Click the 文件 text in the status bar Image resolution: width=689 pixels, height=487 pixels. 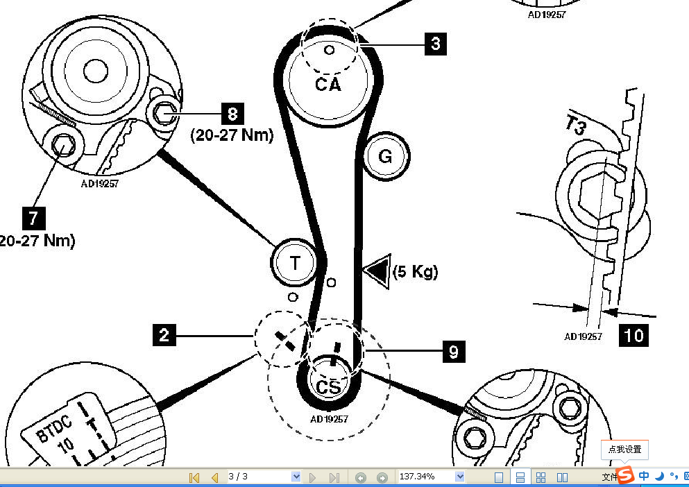coord(609,477)
